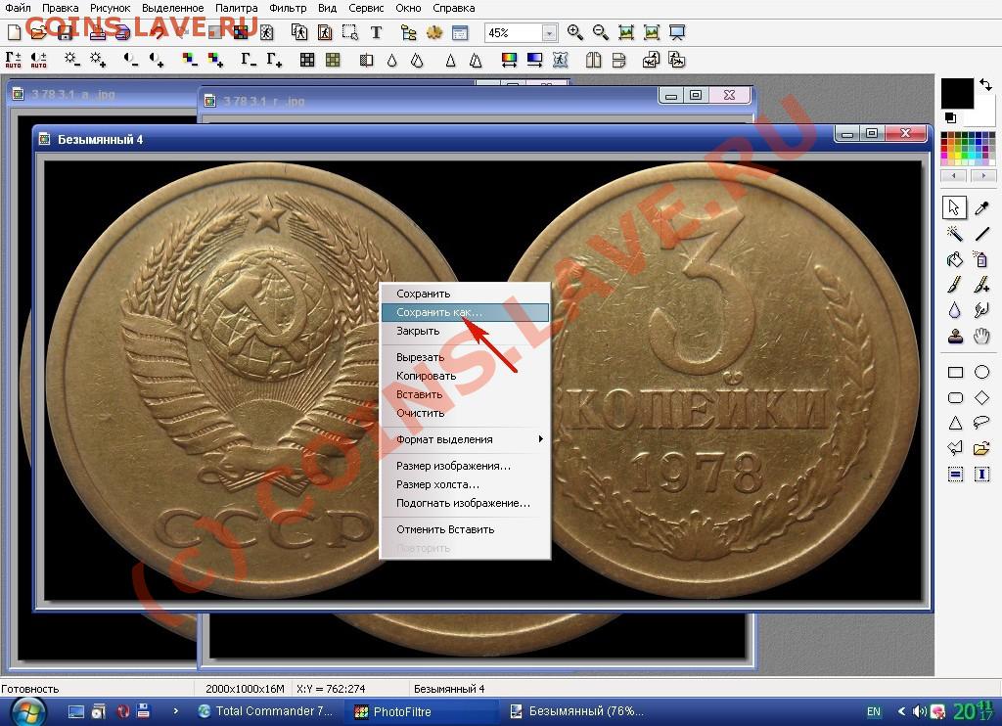This screenshot has width=1002, height=726.
Task: Select the Rhombus selection shape
Action: [981, 397]
